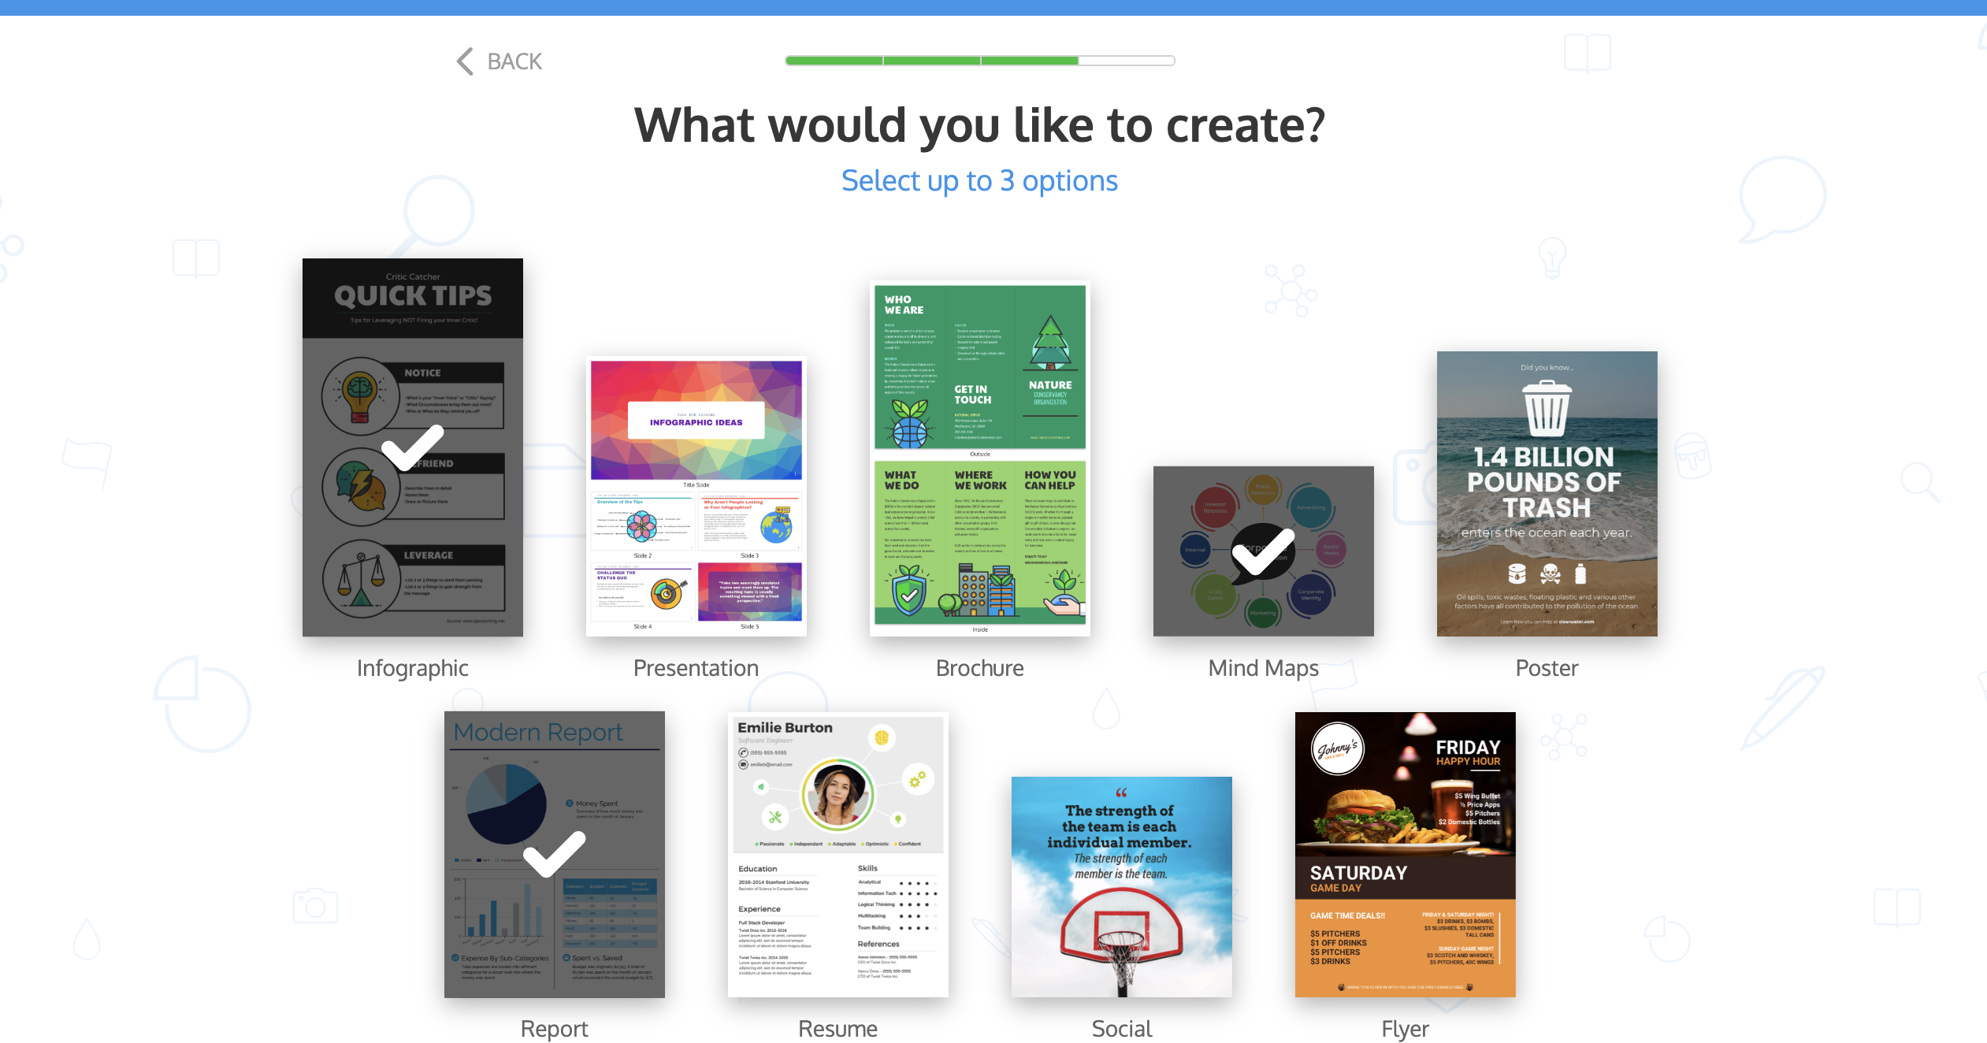Expand the progress step further right

pos(1131,61)
